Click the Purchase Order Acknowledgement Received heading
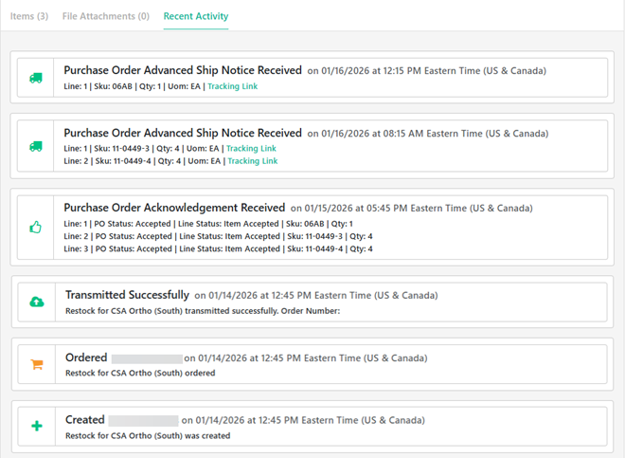Image resolution: width=625 pixels, height=458 pixels. point(174,208)
